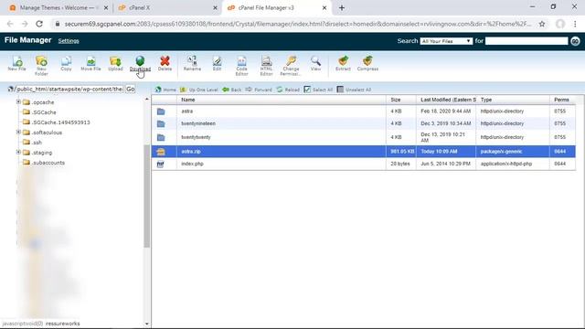585x329 pixels.
Task: Tick Select All files
Action: (x=318, y=90)
